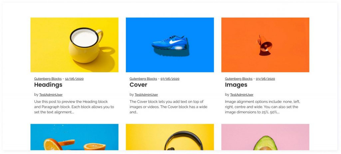This screenshot has height=154, width=341.
Task: Click the 07/06/2020 date link
Action: click(x=170, y=79)
